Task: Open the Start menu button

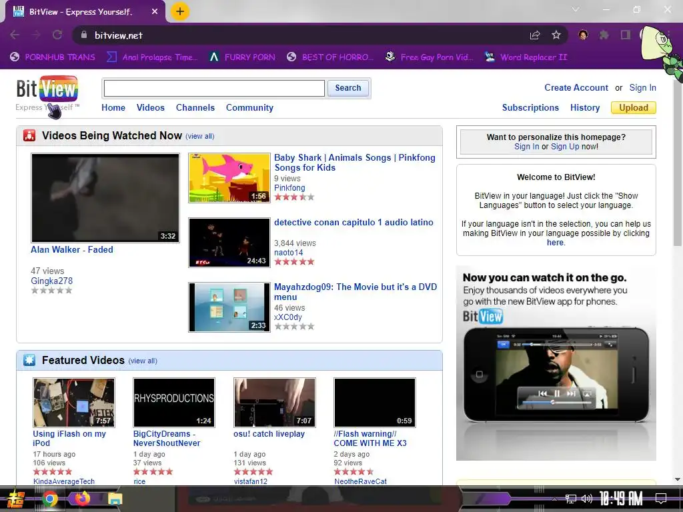Action: point(15,499)
